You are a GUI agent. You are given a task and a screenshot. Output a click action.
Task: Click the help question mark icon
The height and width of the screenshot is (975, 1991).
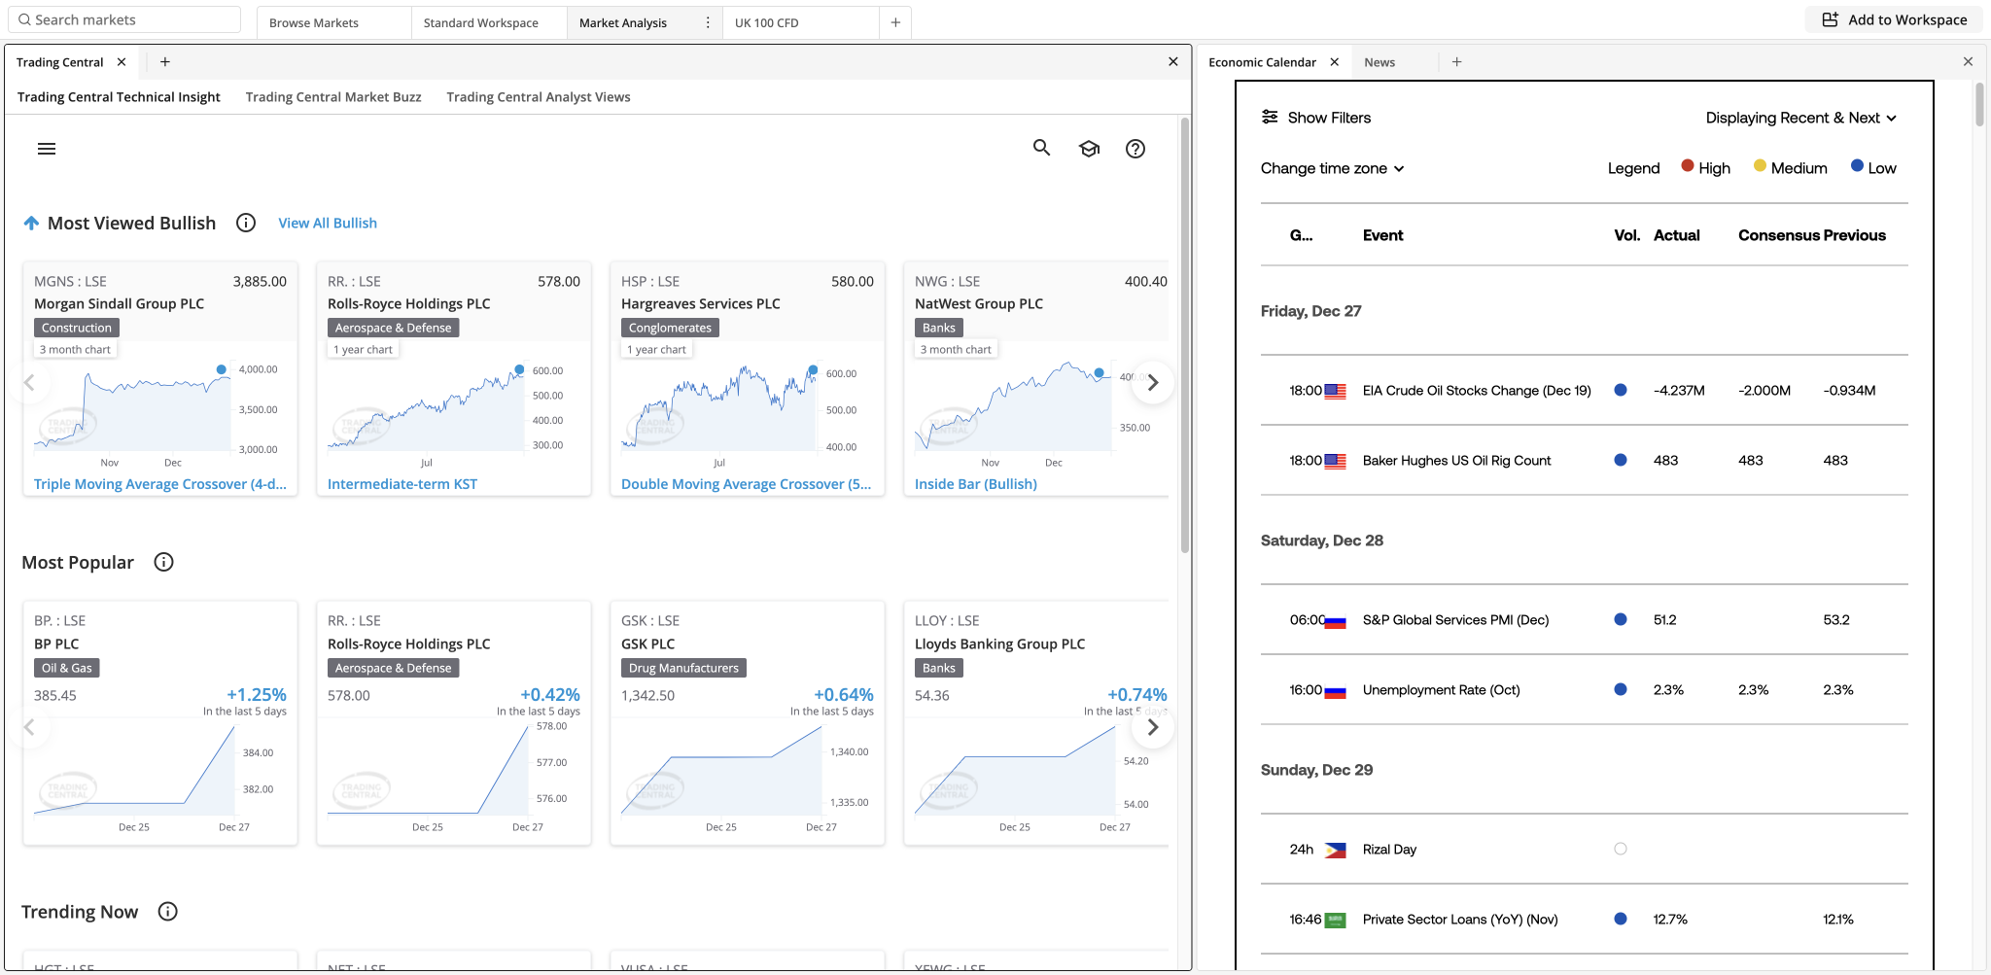click(1135, 149)
